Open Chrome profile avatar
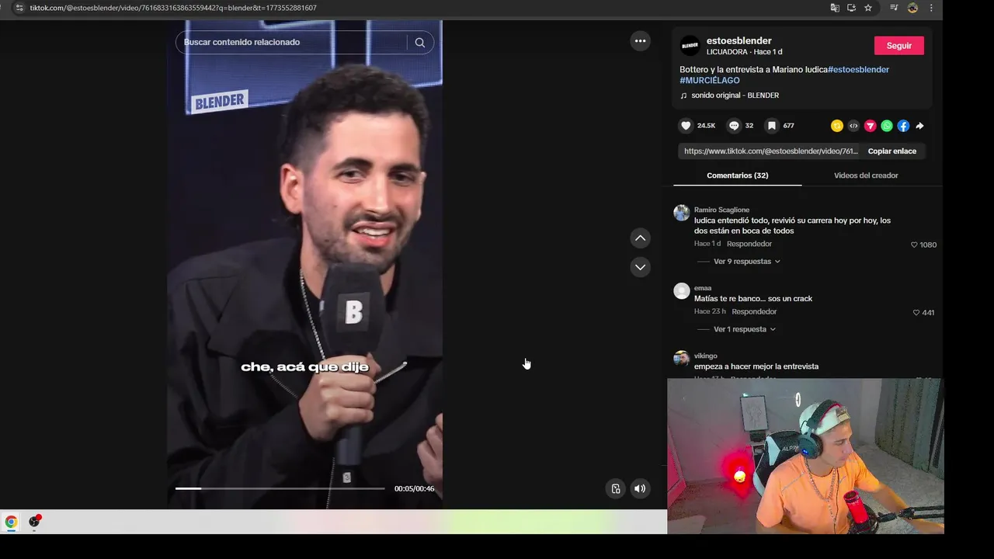994x559 pixels. point(912,8)
